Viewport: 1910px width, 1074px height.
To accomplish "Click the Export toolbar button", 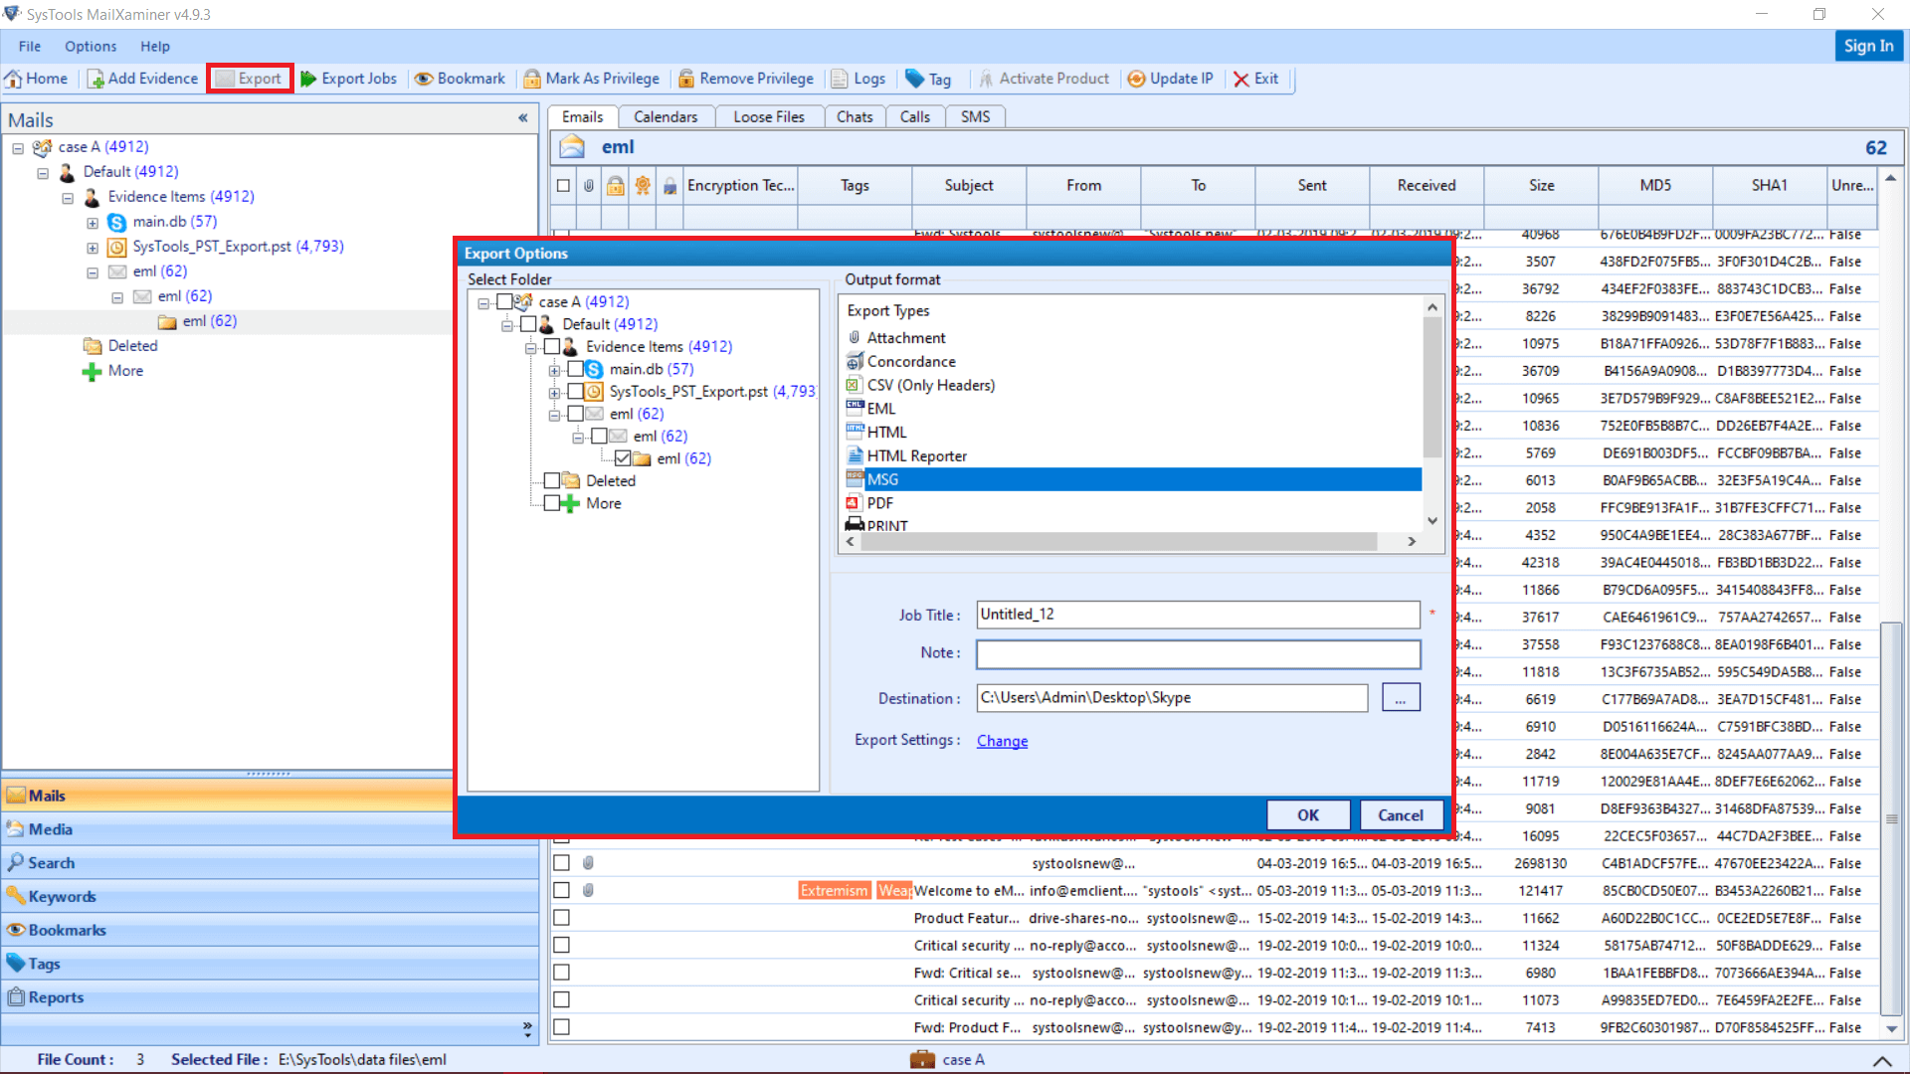I will point(250,79).
